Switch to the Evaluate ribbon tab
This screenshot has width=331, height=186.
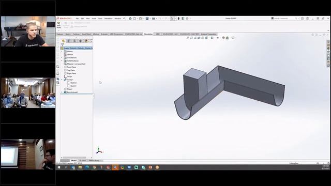[104, 34]
